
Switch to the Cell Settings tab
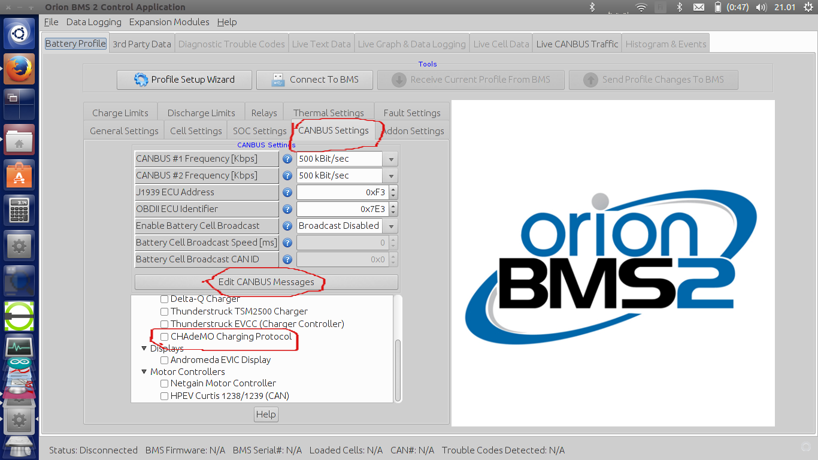[x=196, y=131]
